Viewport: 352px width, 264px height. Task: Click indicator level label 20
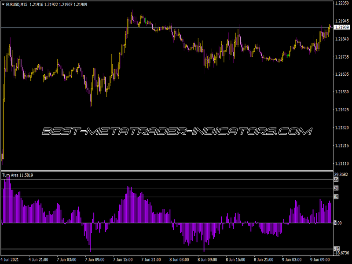[x=336, y=188]
